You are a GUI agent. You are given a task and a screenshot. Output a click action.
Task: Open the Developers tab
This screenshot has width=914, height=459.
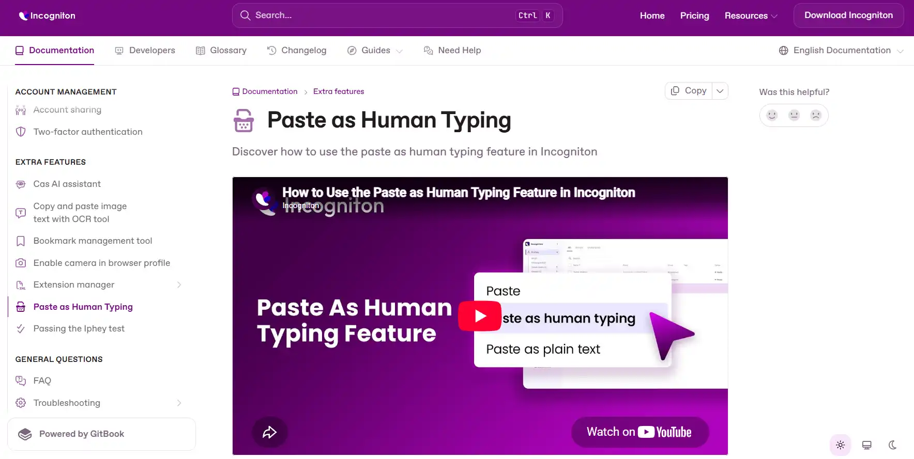tap(145, 51)
